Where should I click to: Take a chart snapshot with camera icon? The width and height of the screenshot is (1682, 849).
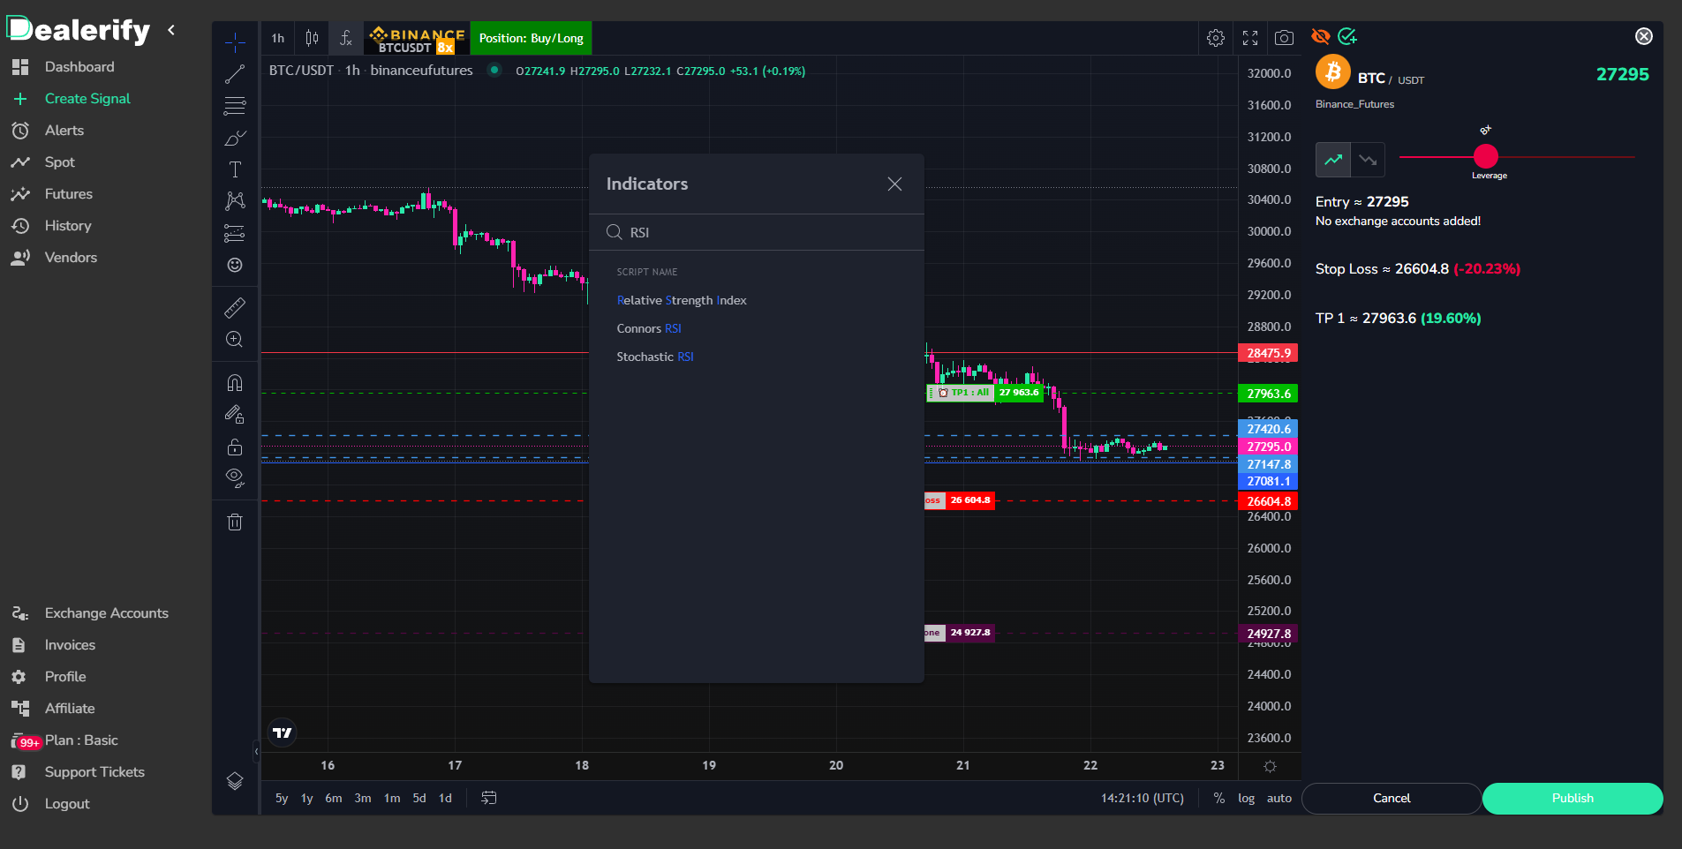click(1284, 37)
